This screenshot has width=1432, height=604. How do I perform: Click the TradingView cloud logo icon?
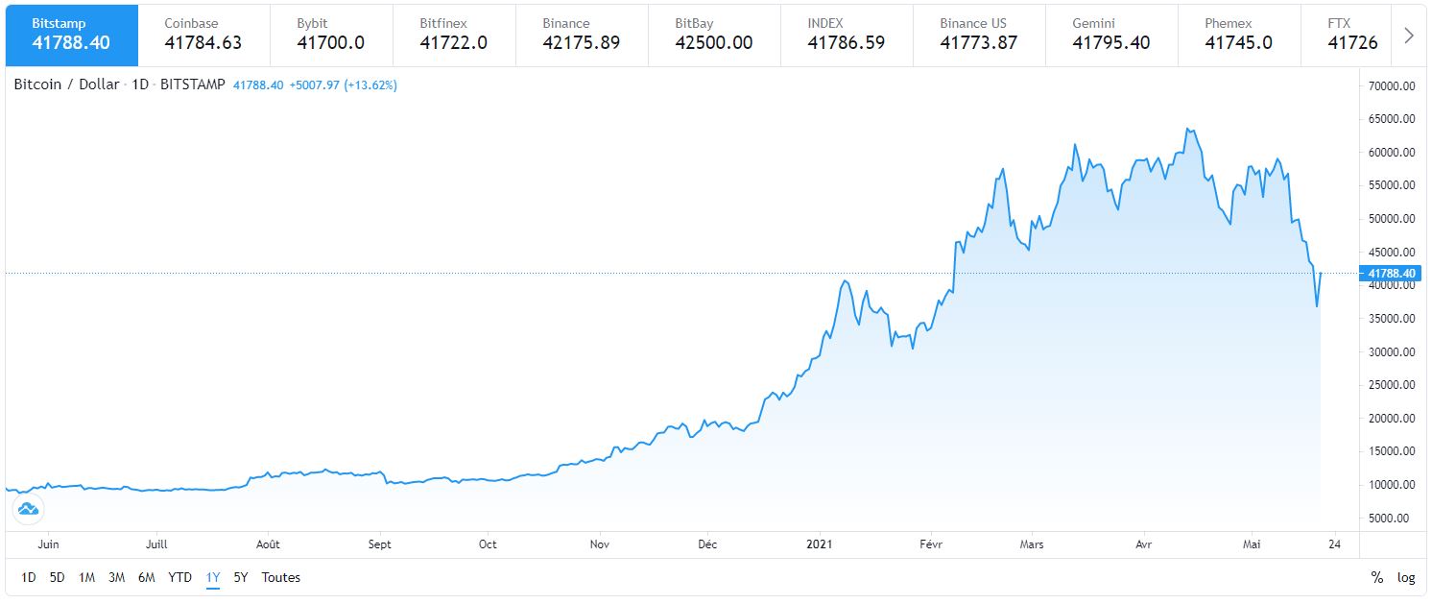pyautogui.click(x=28, y=509)
